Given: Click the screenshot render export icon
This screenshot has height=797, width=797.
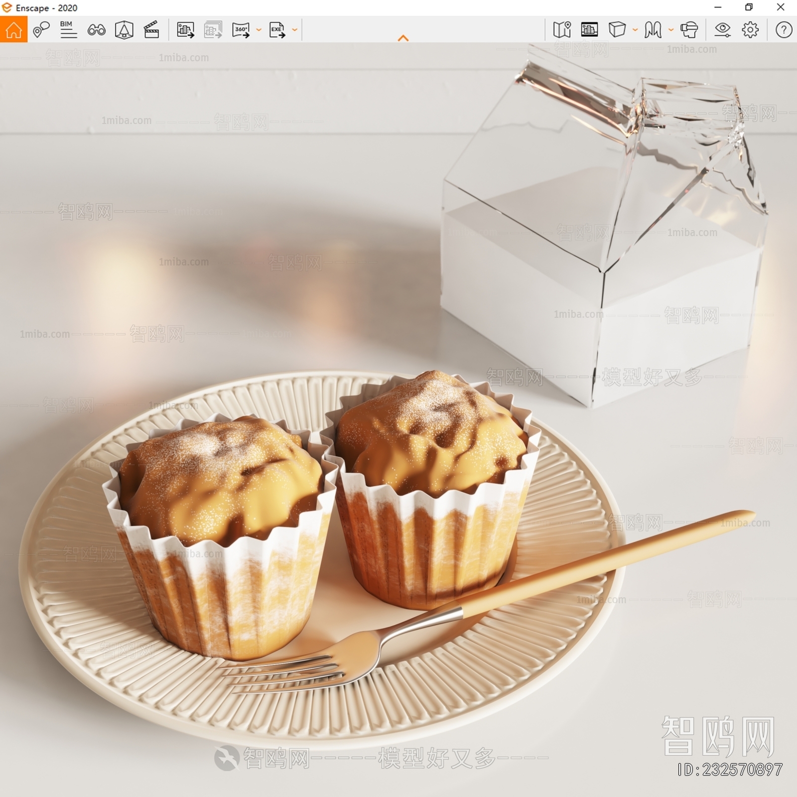Looking at the screenshot, I should click(x=185, y=30).
